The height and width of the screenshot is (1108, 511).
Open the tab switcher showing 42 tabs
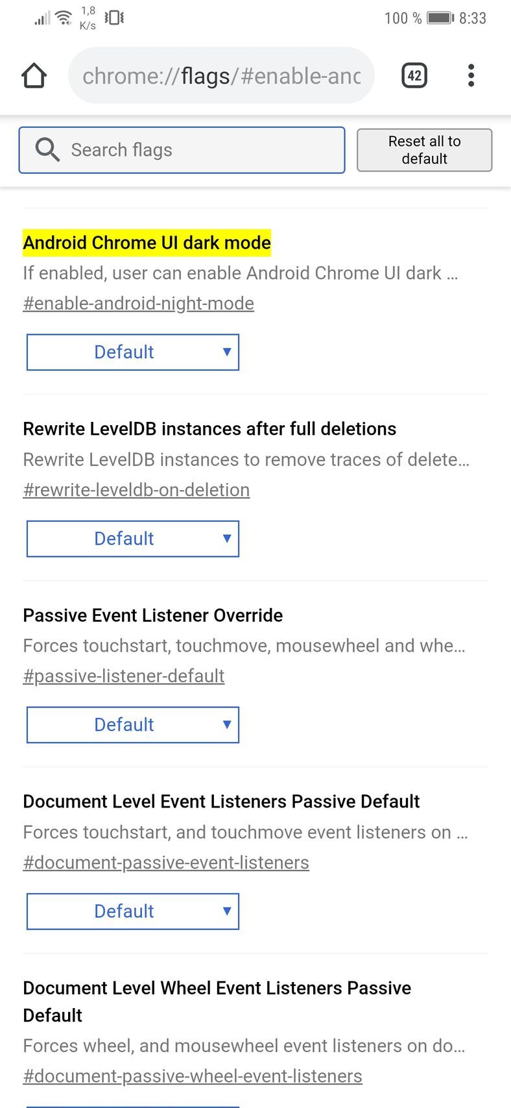click(414, 76)
